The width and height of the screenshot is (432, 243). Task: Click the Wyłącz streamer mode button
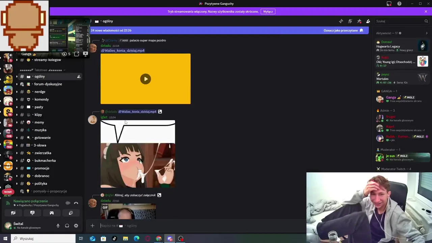point(268,11)
